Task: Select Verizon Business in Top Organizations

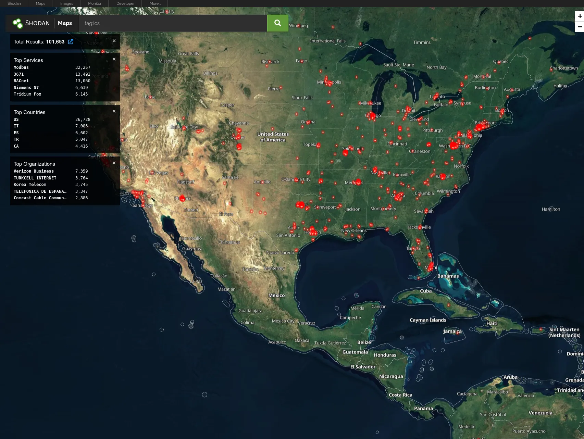Action: [34, 171]
